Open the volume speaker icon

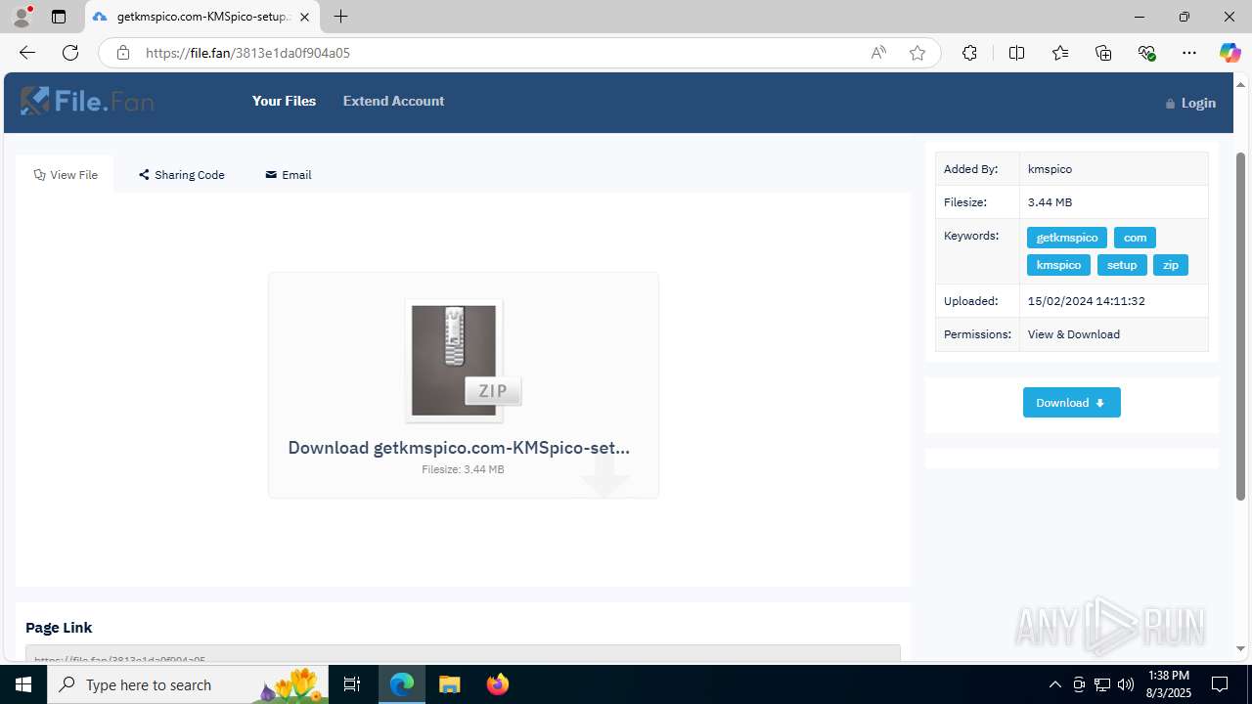tap(1126, 684)
